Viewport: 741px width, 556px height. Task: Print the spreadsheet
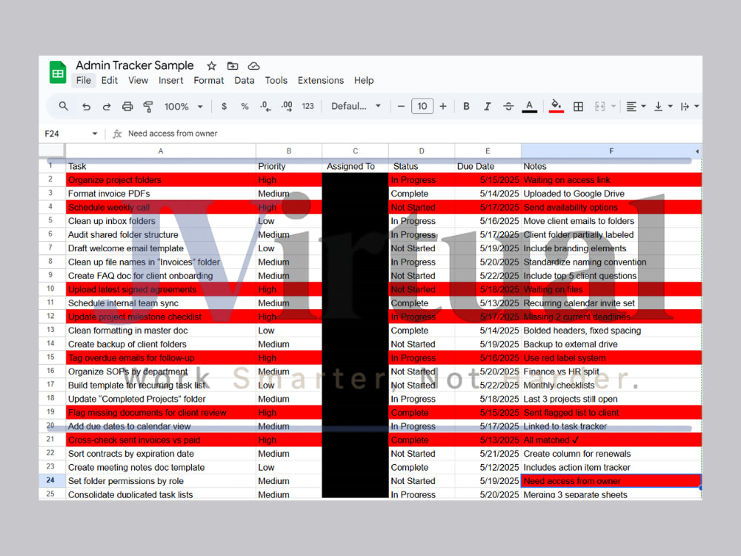coord(127,107)
